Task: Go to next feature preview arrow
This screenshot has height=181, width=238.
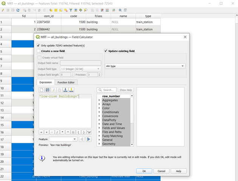Action: 89,139
